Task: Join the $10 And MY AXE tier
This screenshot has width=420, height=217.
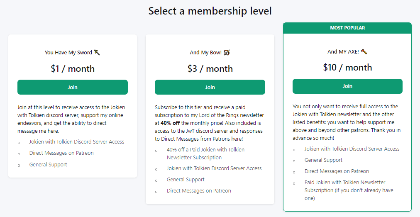Action: click(x=347, y=86)
